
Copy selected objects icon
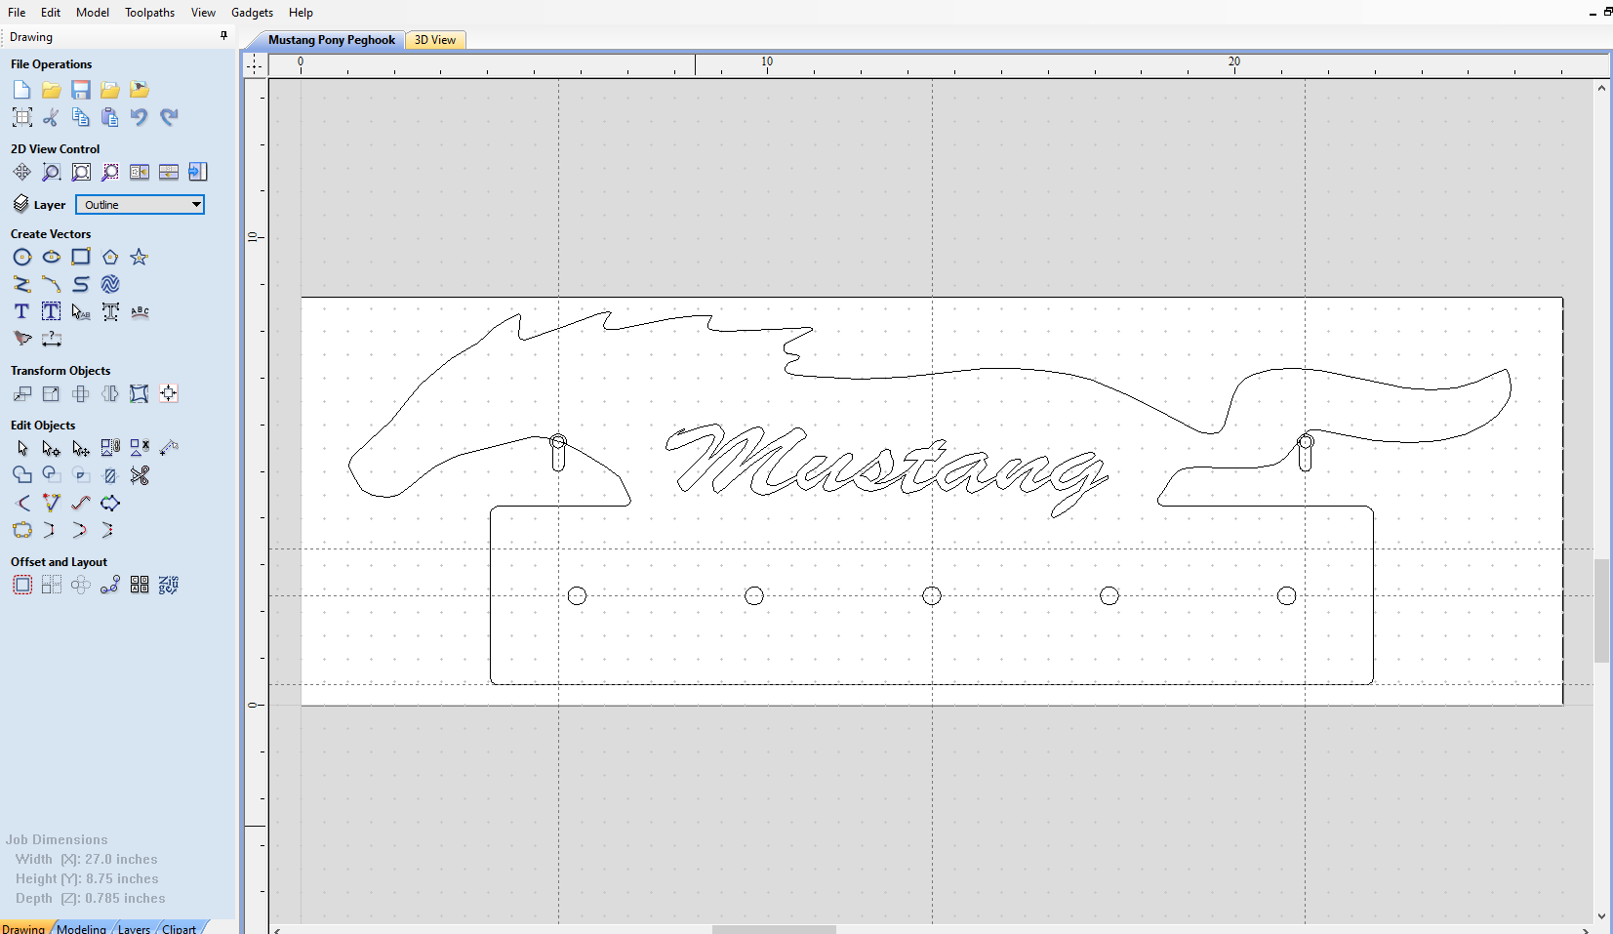(x=81, y=117)
